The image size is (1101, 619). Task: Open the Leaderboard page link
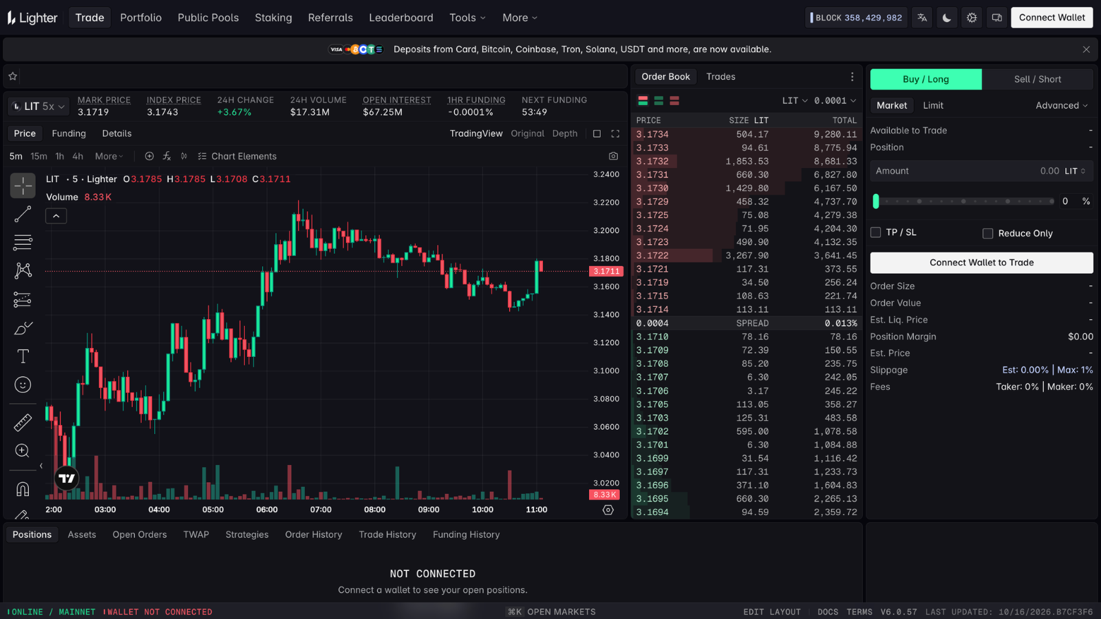coord(401,18)
